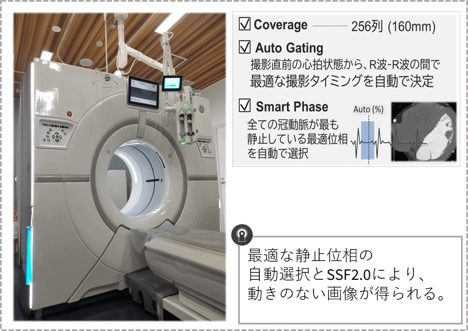Toggle the Coverage checkbox
Viewport: 468px width, 331px height.
point(245,25)
